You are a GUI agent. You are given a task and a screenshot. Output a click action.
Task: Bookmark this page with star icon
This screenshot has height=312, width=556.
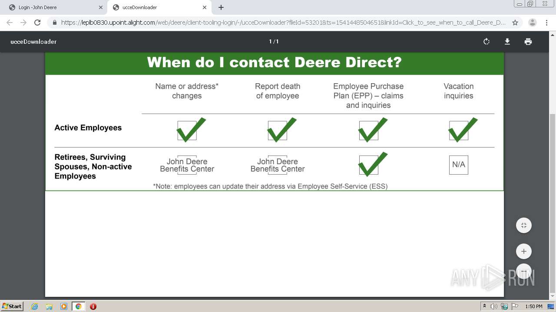[x=515, y=23]
